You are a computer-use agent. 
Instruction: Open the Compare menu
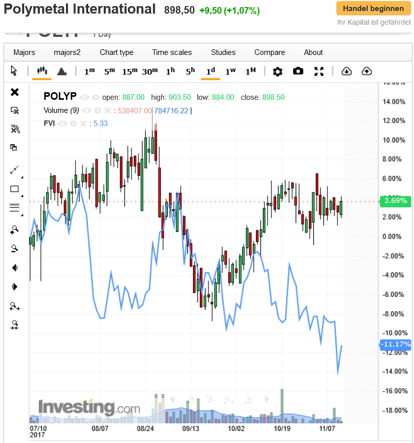269,52
